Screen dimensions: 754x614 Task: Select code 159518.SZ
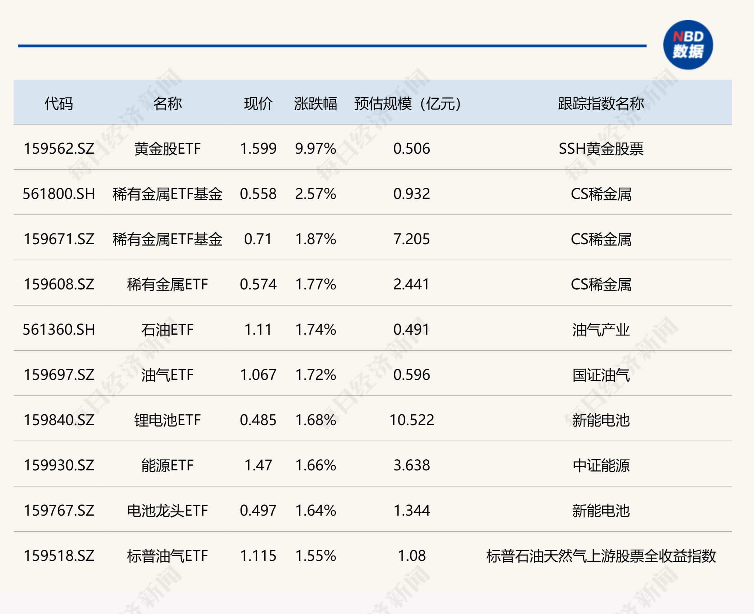[x=59, y=556]
